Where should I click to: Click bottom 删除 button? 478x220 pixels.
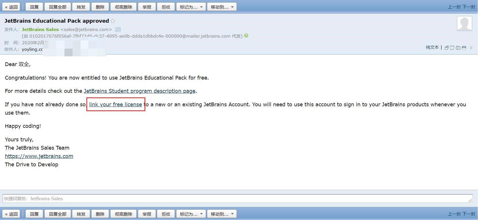tap(100, 214)
